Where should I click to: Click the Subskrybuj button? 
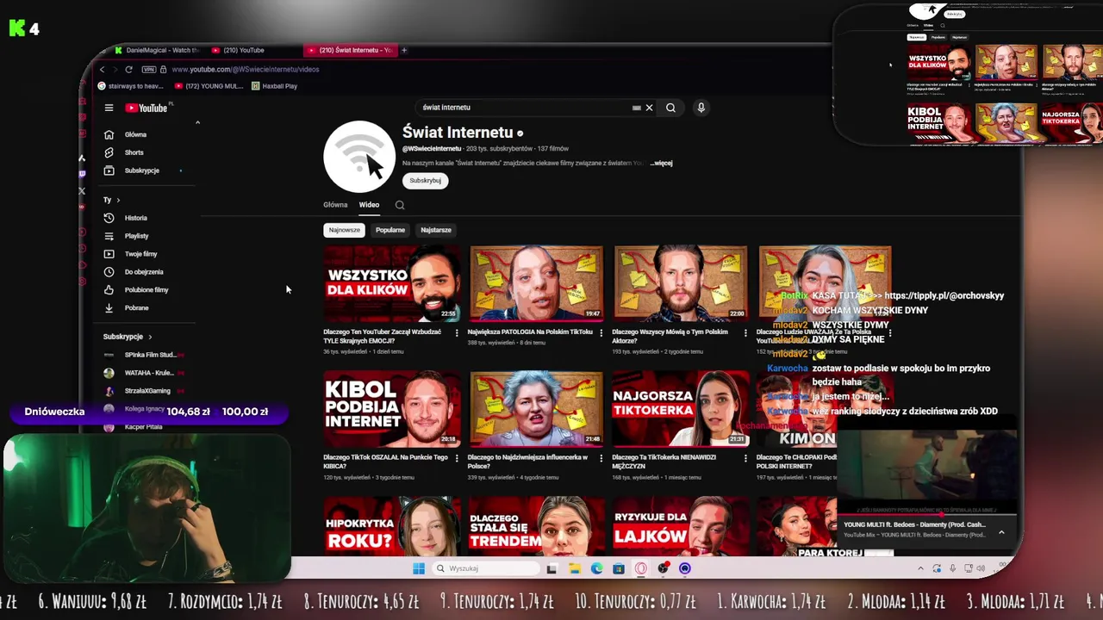click(x=425, y=181)
